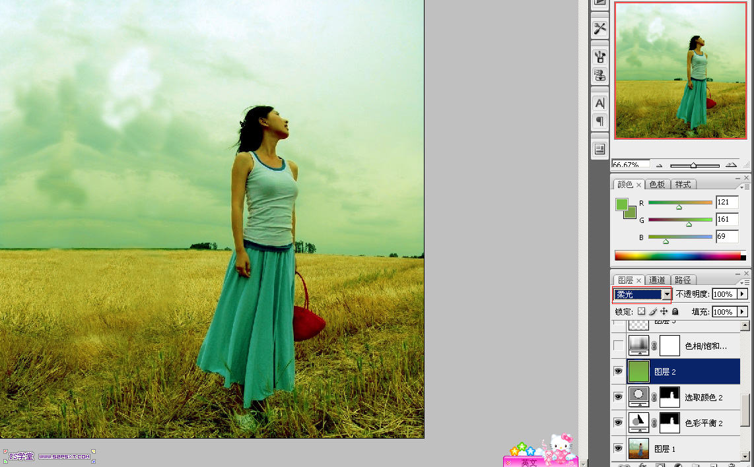Select the 色彩平衡 2 adjustment icon thumbnail
754x467 pixels.
[638, 423]
